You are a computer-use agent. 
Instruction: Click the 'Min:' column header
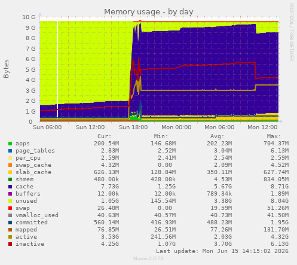coord(161,136)
